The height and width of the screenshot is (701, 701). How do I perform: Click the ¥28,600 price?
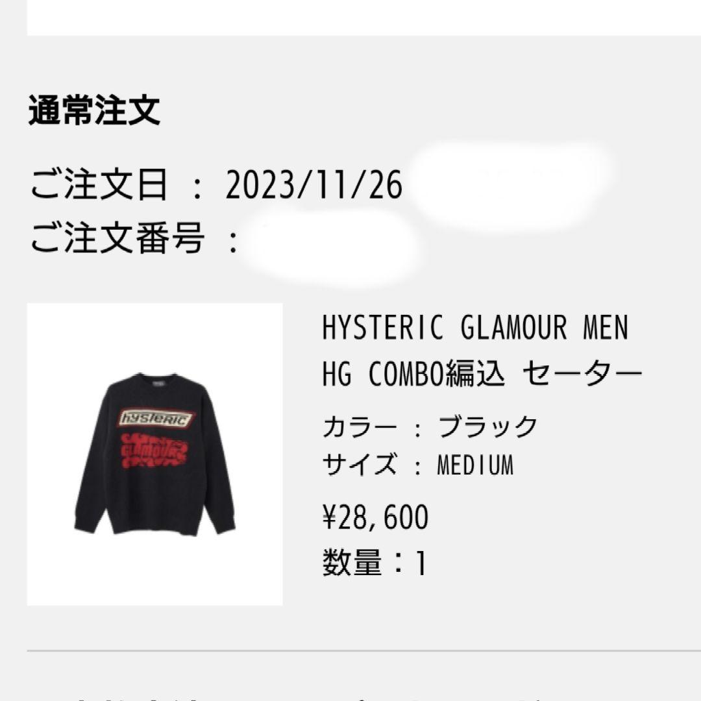click(x=376, y=517)
